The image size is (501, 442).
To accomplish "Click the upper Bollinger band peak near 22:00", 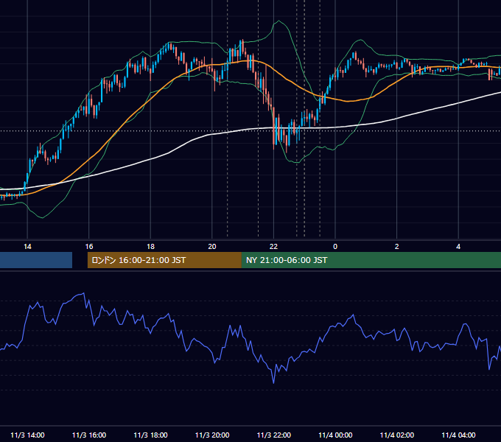I will (279, 21).
